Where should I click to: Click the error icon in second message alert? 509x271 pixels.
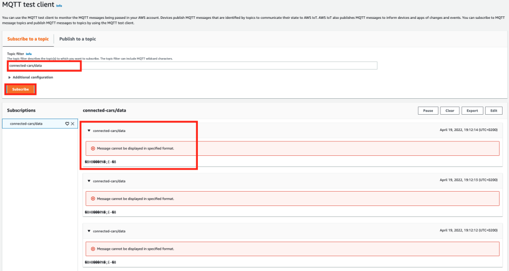[92, 199]
